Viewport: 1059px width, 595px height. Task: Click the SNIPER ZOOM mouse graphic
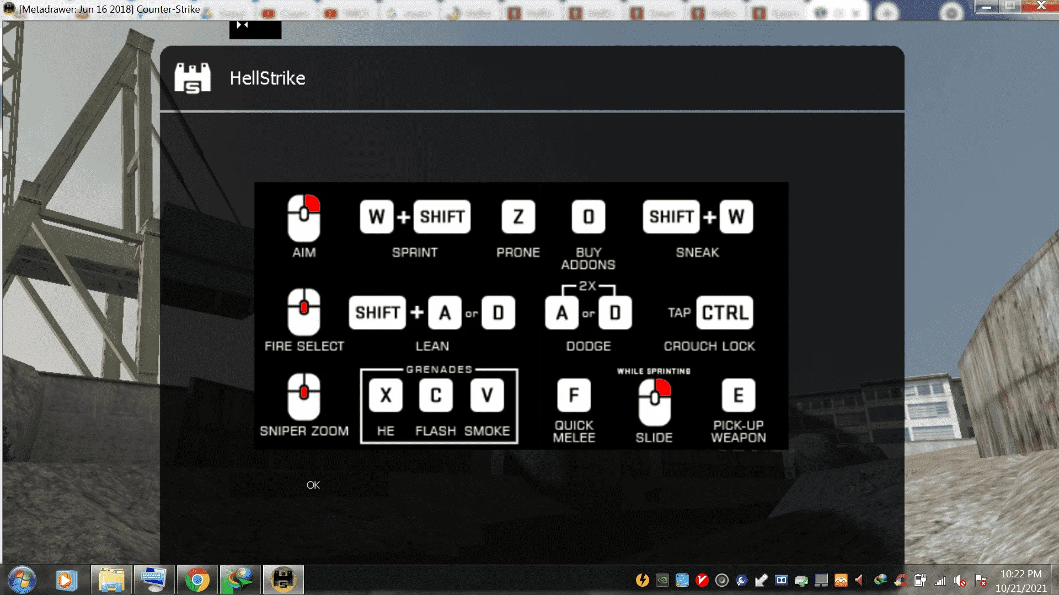tap(304, 397)
